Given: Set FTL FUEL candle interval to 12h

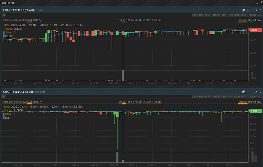Looking at the screenshot, I should 128,20.
